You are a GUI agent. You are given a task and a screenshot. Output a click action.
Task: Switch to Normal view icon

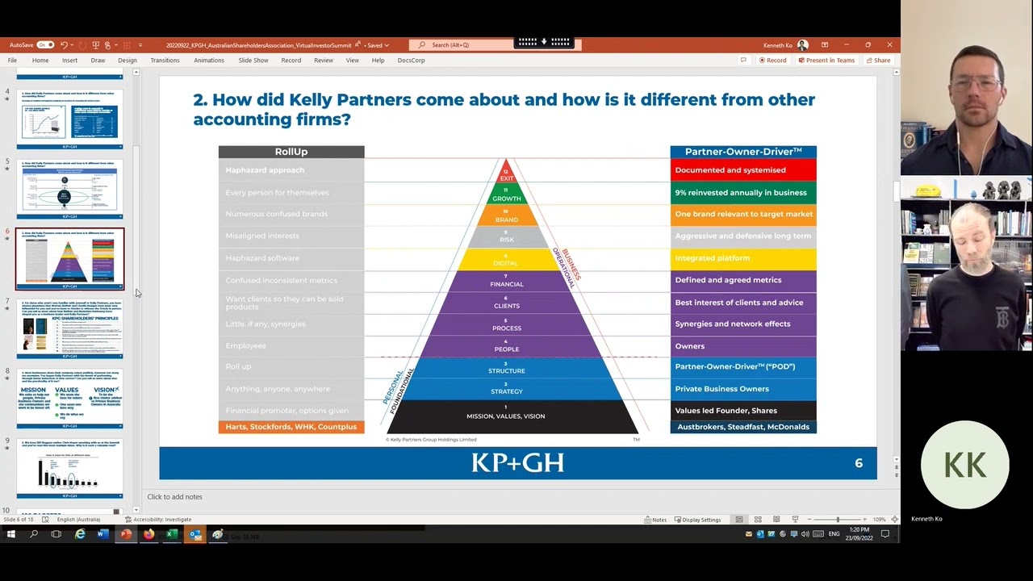pos(738,520)
